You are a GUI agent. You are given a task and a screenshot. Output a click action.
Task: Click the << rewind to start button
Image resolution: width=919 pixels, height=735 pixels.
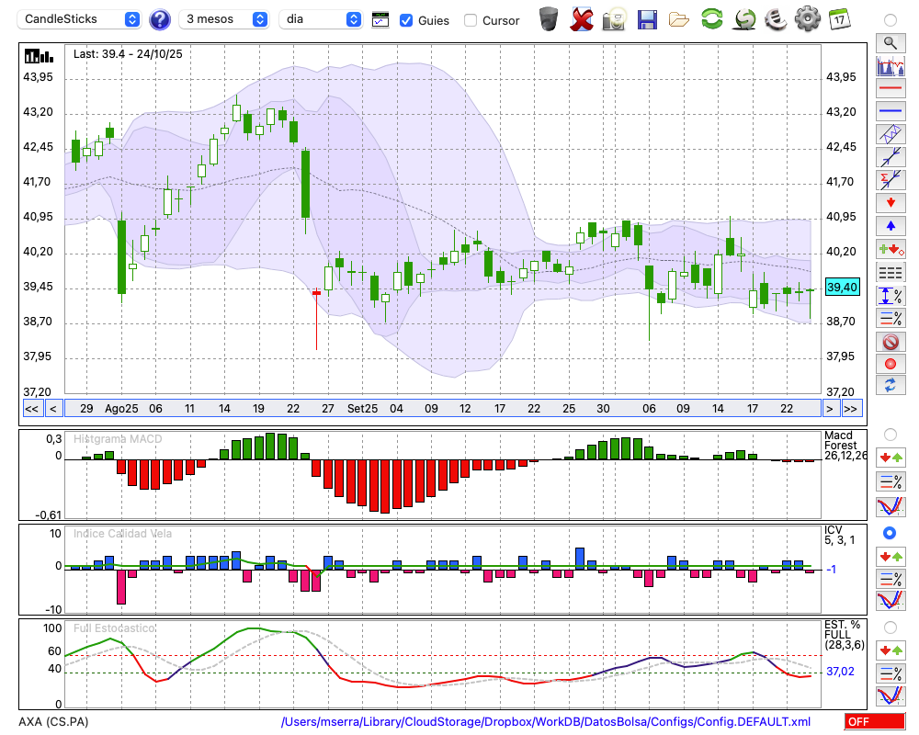click(x=31, y=409)
